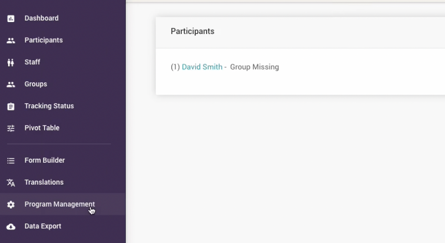445x243 pixels.
Task: Click the Tracking Status clipboard icon
Action: [11, 107]
